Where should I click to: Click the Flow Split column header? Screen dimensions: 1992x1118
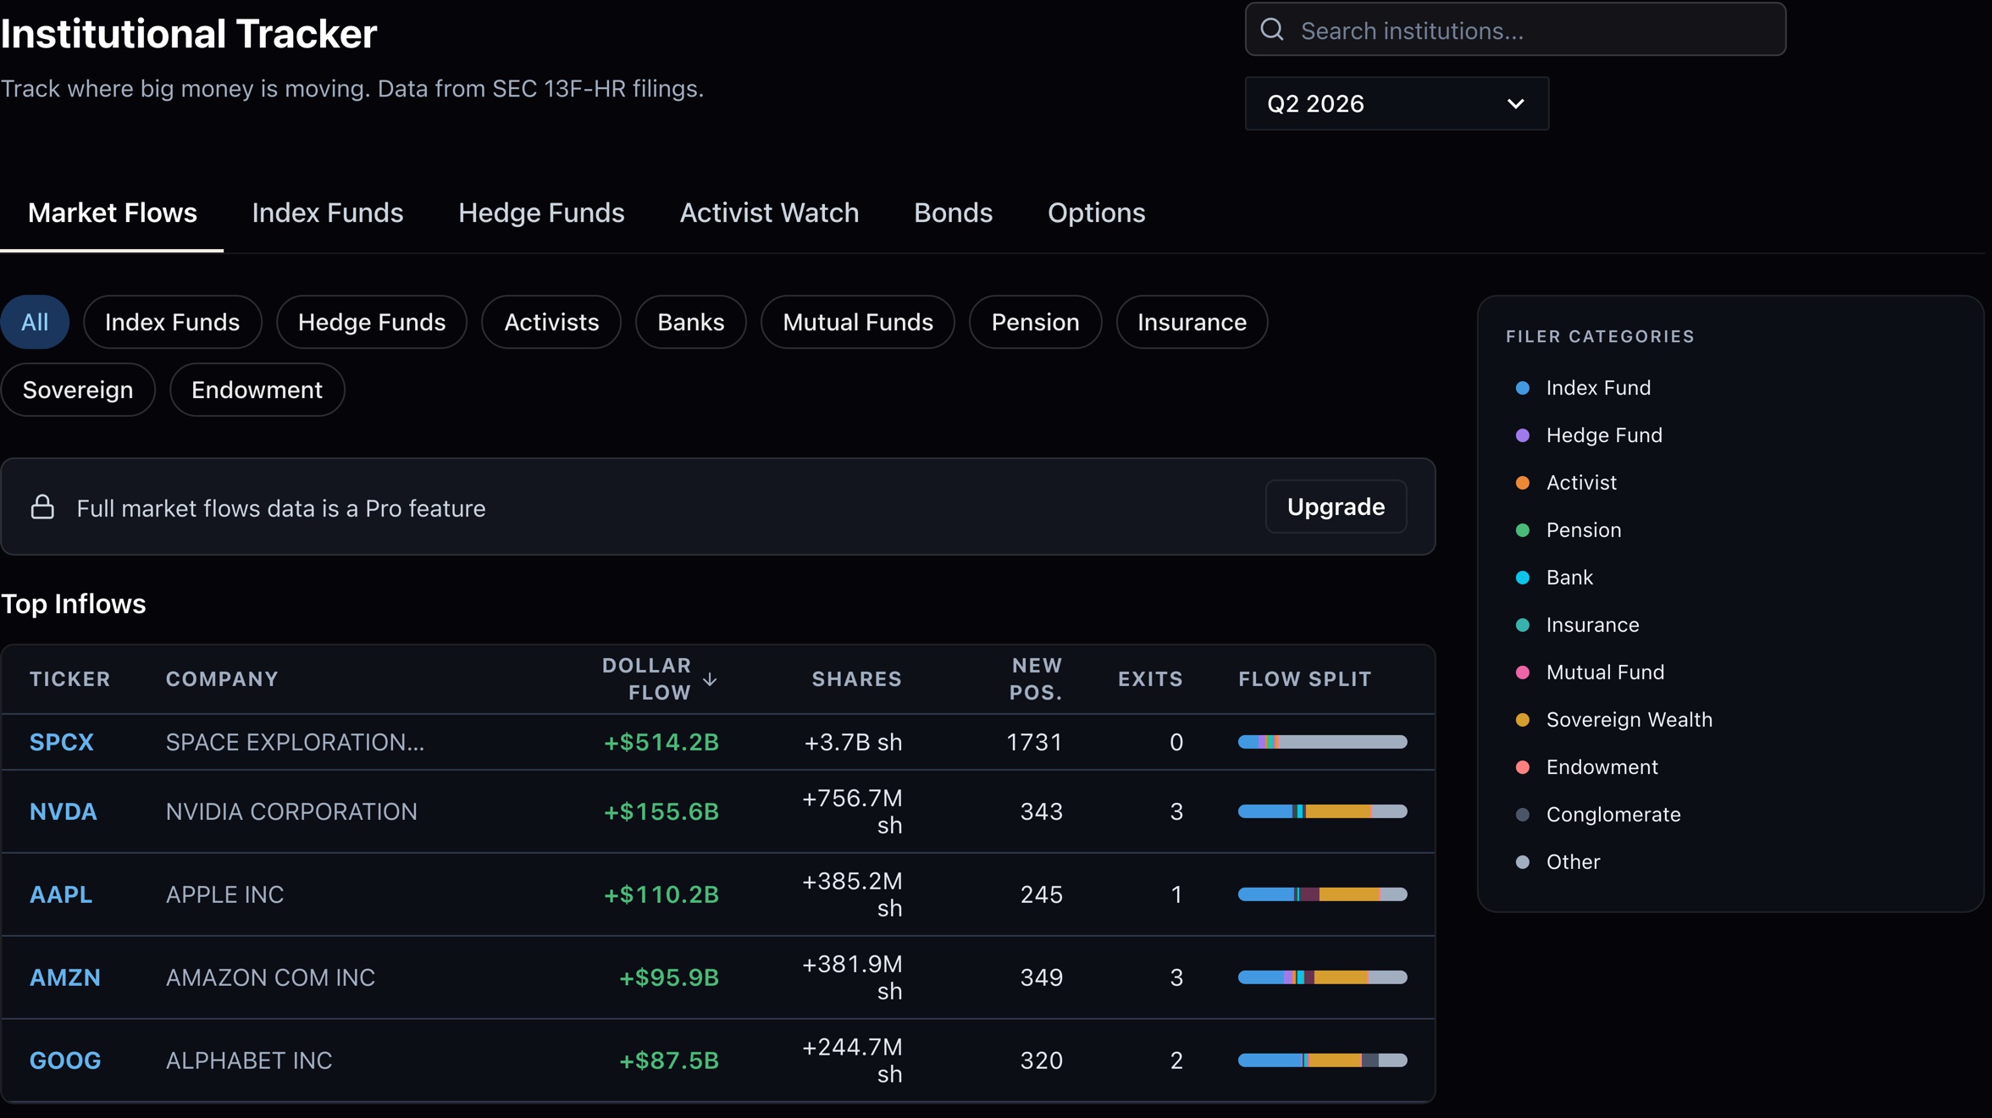click(1304, 679)
